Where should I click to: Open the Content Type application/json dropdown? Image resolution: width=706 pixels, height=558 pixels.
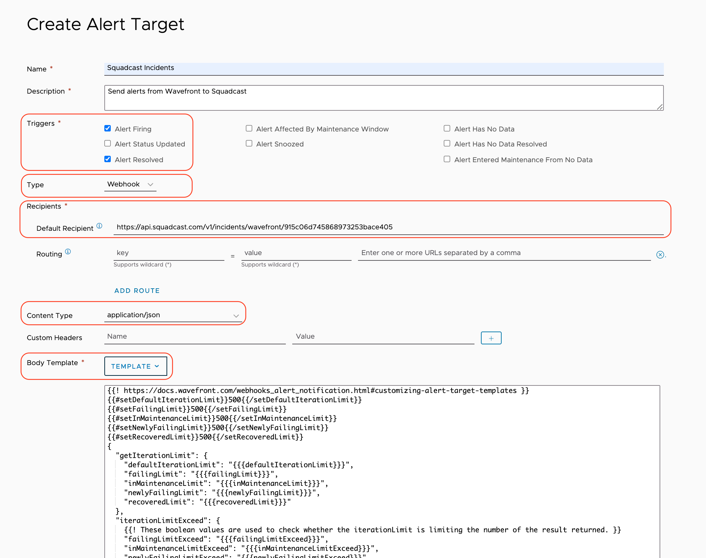[173, 315]
